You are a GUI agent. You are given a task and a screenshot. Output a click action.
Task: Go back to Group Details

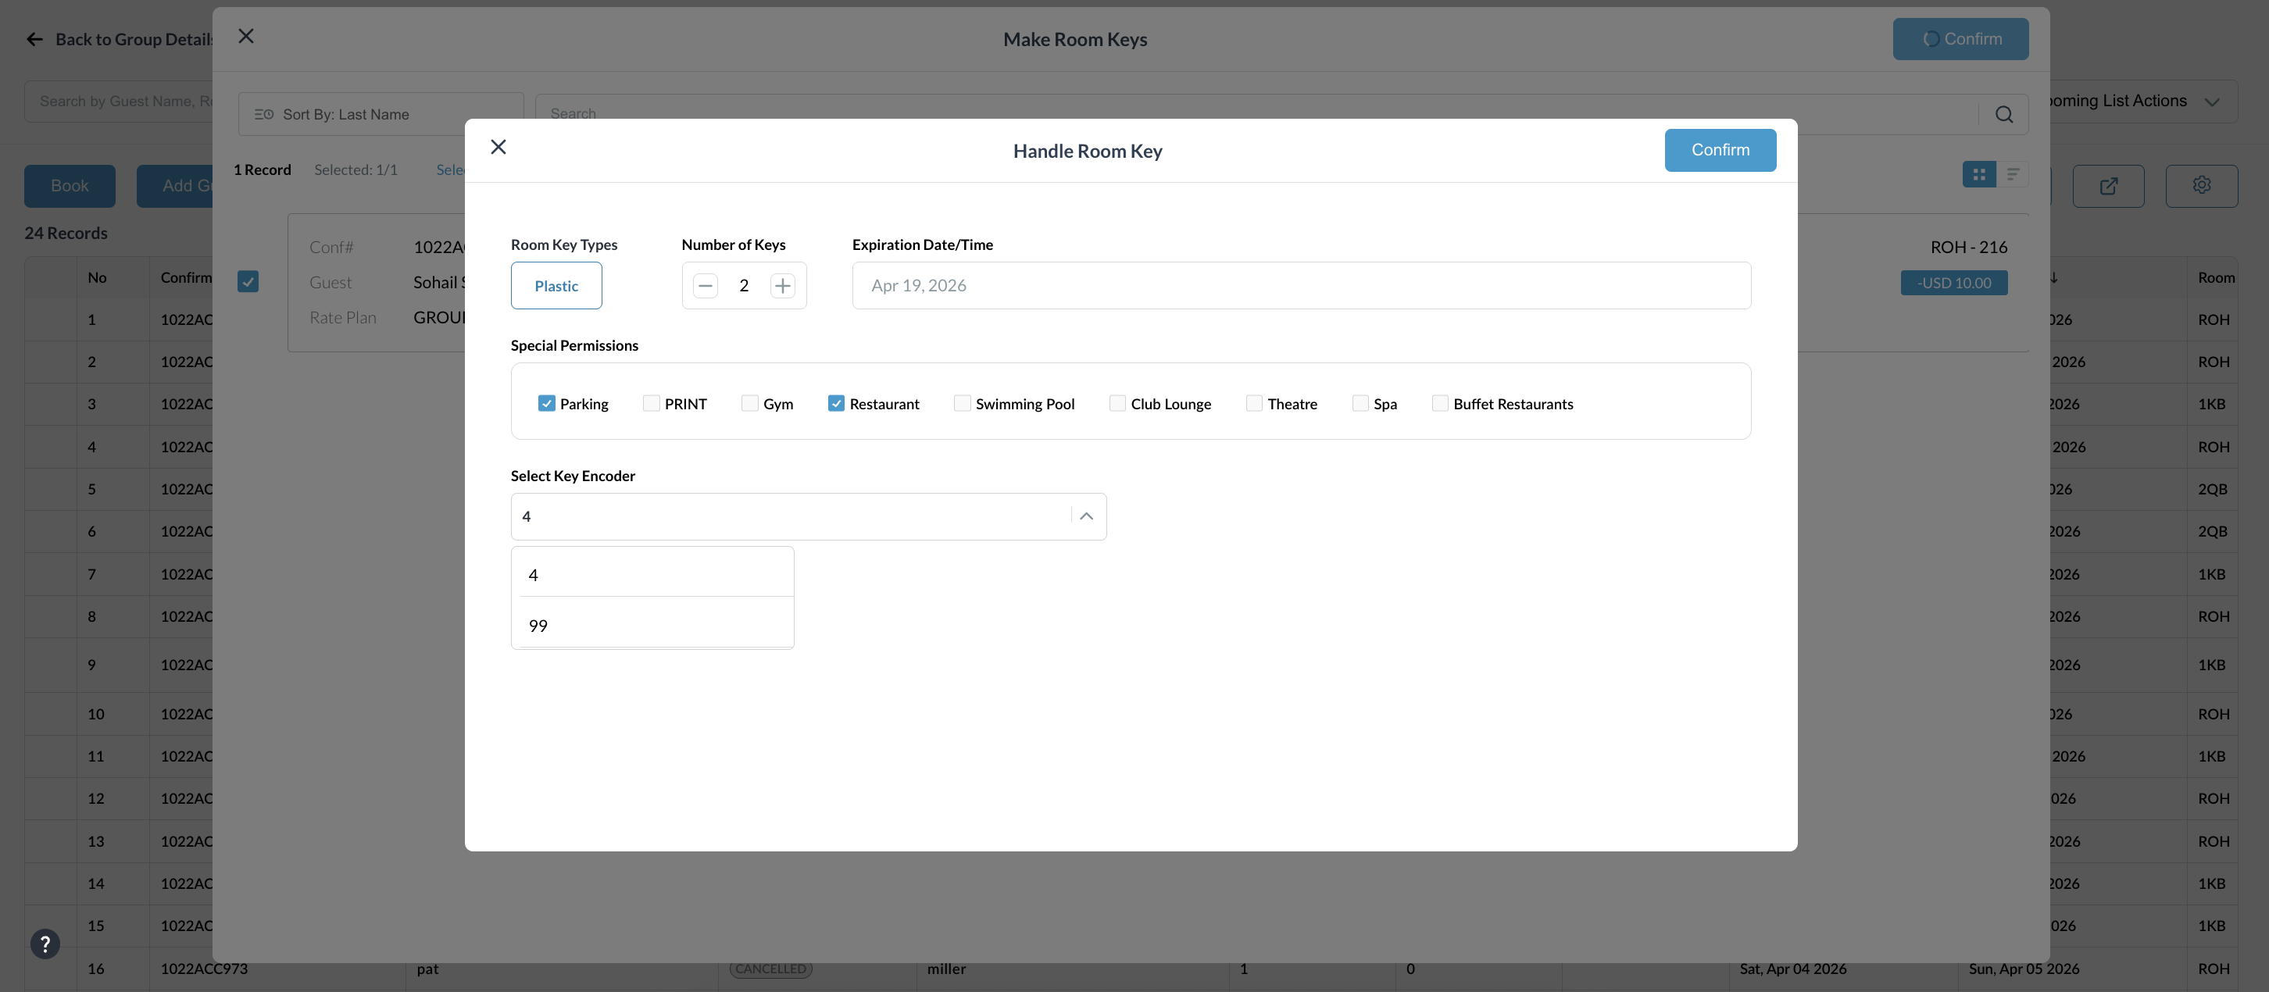coord(120,39)
